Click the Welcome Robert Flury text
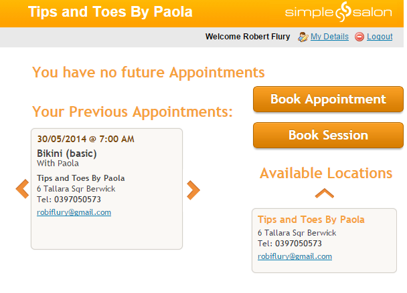The width and height of the screenshot is (407, 293). (x=248, y=37)
